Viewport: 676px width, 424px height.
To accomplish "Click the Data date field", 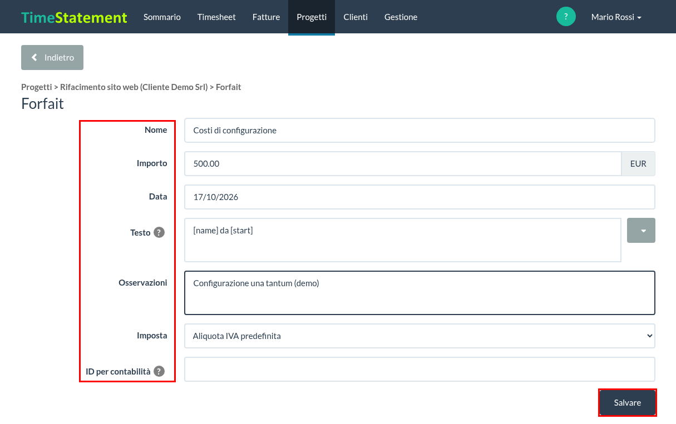I will pos(420,197).
